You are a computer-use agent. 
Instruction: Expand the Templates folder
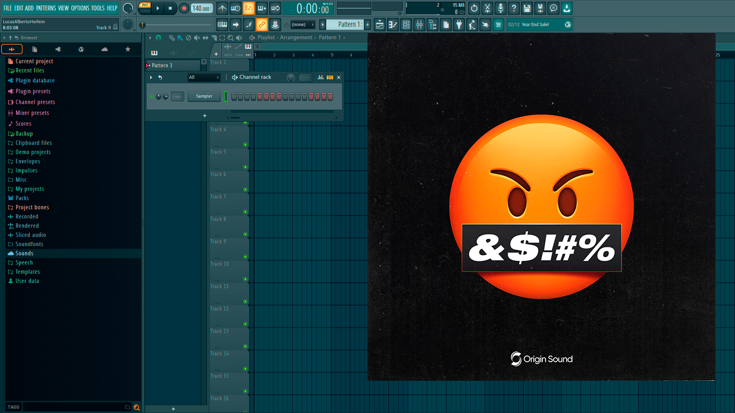(x=28, y=272)
